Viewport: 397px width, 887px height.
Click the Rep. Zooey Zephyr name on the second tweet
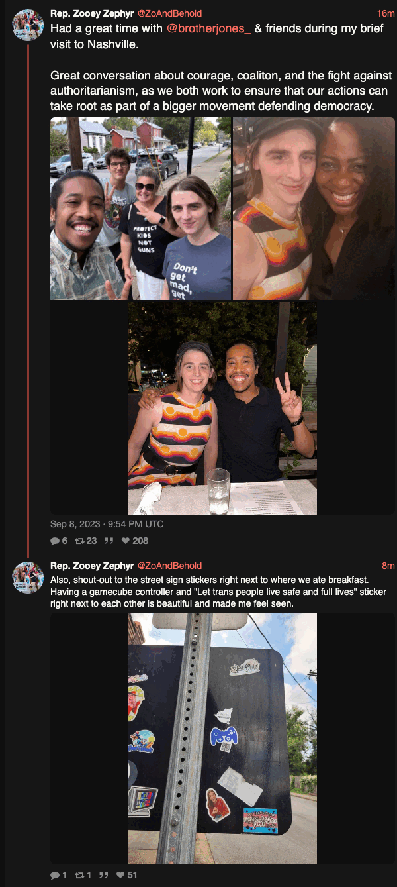(x=92, y=566)
